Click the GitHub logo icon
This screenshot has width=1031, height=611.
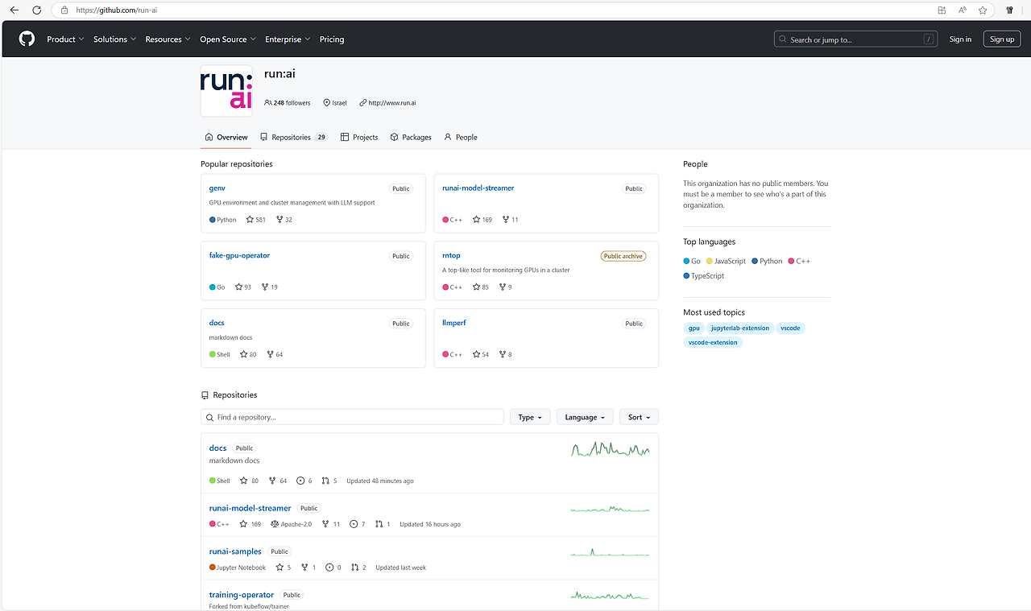(x=27, y=39)
